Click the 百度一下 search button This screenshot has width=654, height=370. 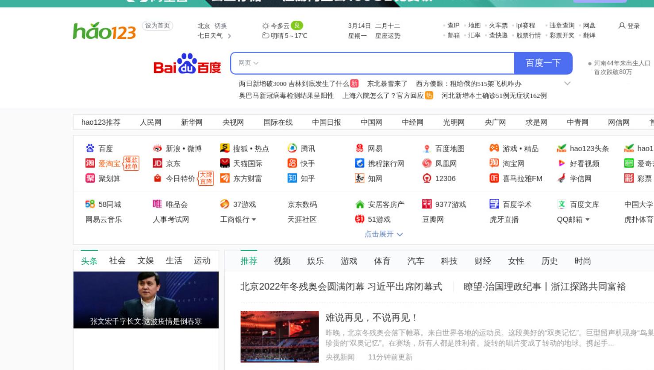(x=543, y=63)
